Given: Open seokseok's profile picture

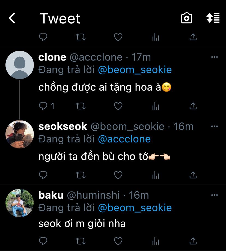Looking at the screenshot, I should 20,134.
